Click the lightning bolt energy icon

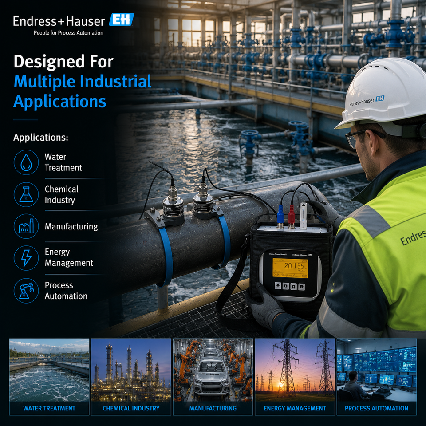[x=26, y=258]
